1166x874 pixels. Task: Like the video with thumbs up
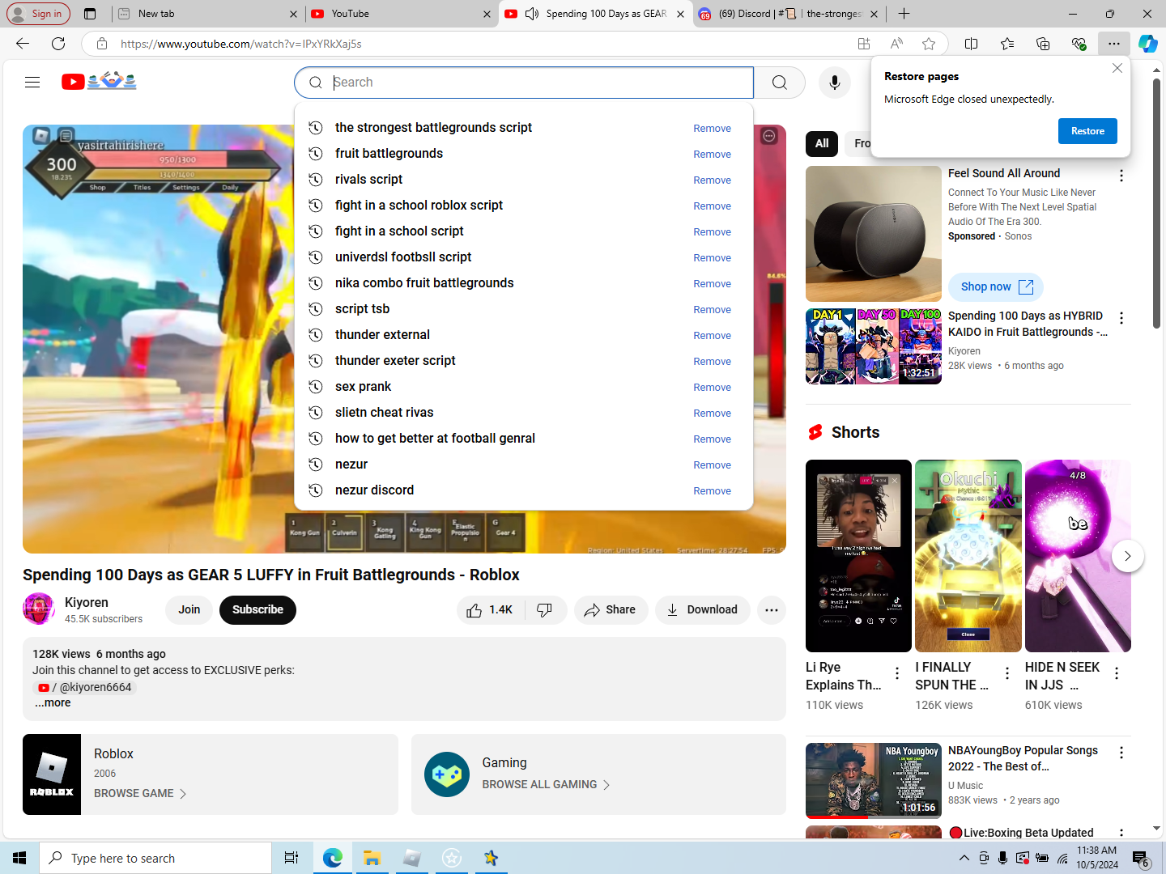pyautogui.click(x=491, y=610)
